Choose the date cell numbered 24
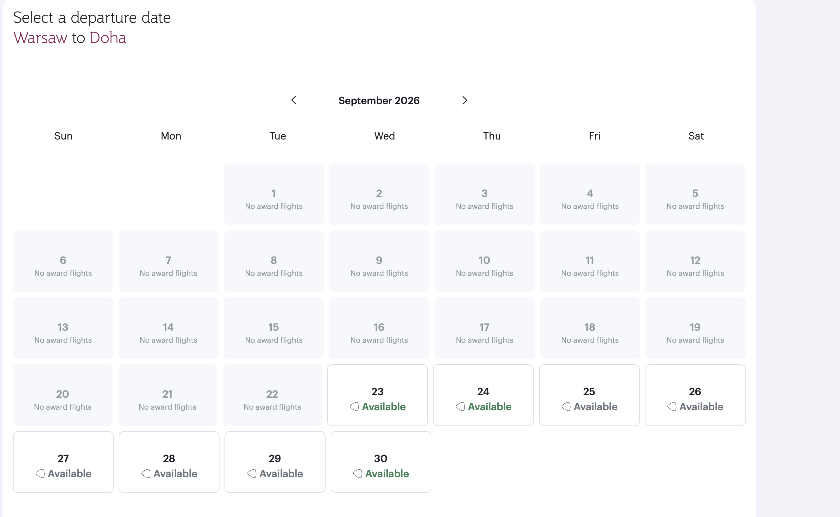 (x=483, y=395)
